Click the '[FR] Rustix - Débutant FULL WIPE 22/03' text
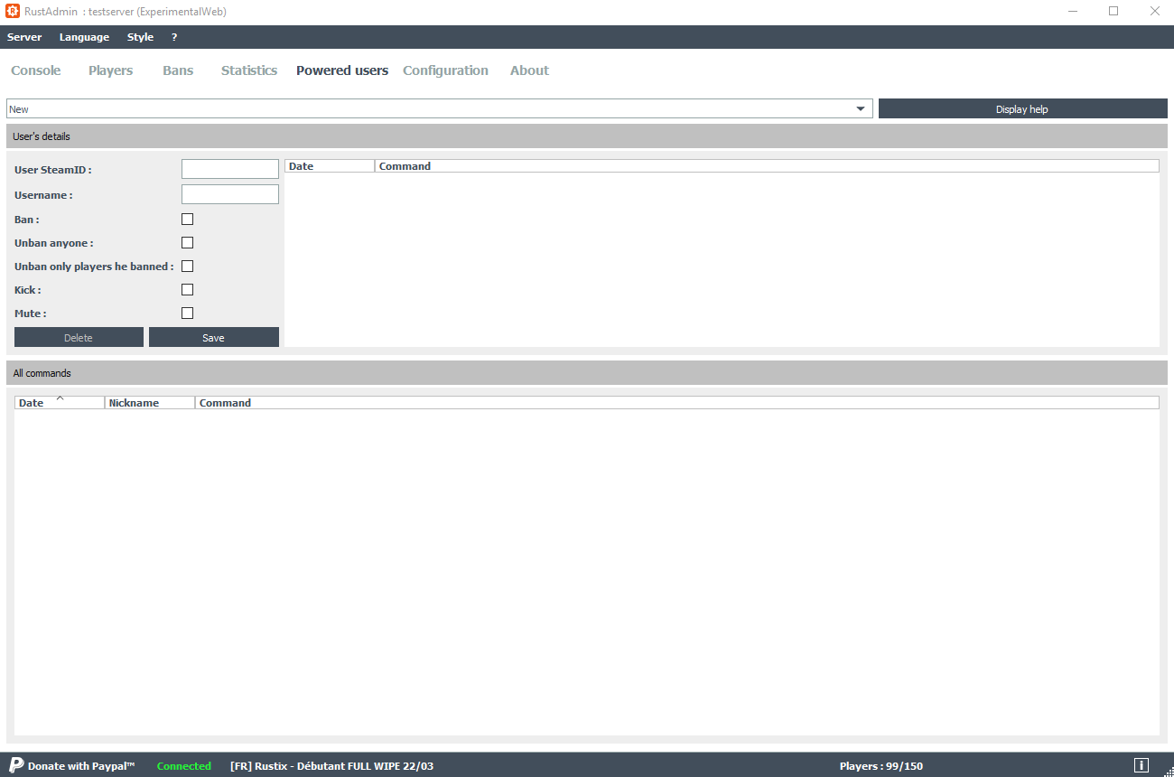This screenshot has width=1174, height=777. pyautogui.click(x=331, y=766)
